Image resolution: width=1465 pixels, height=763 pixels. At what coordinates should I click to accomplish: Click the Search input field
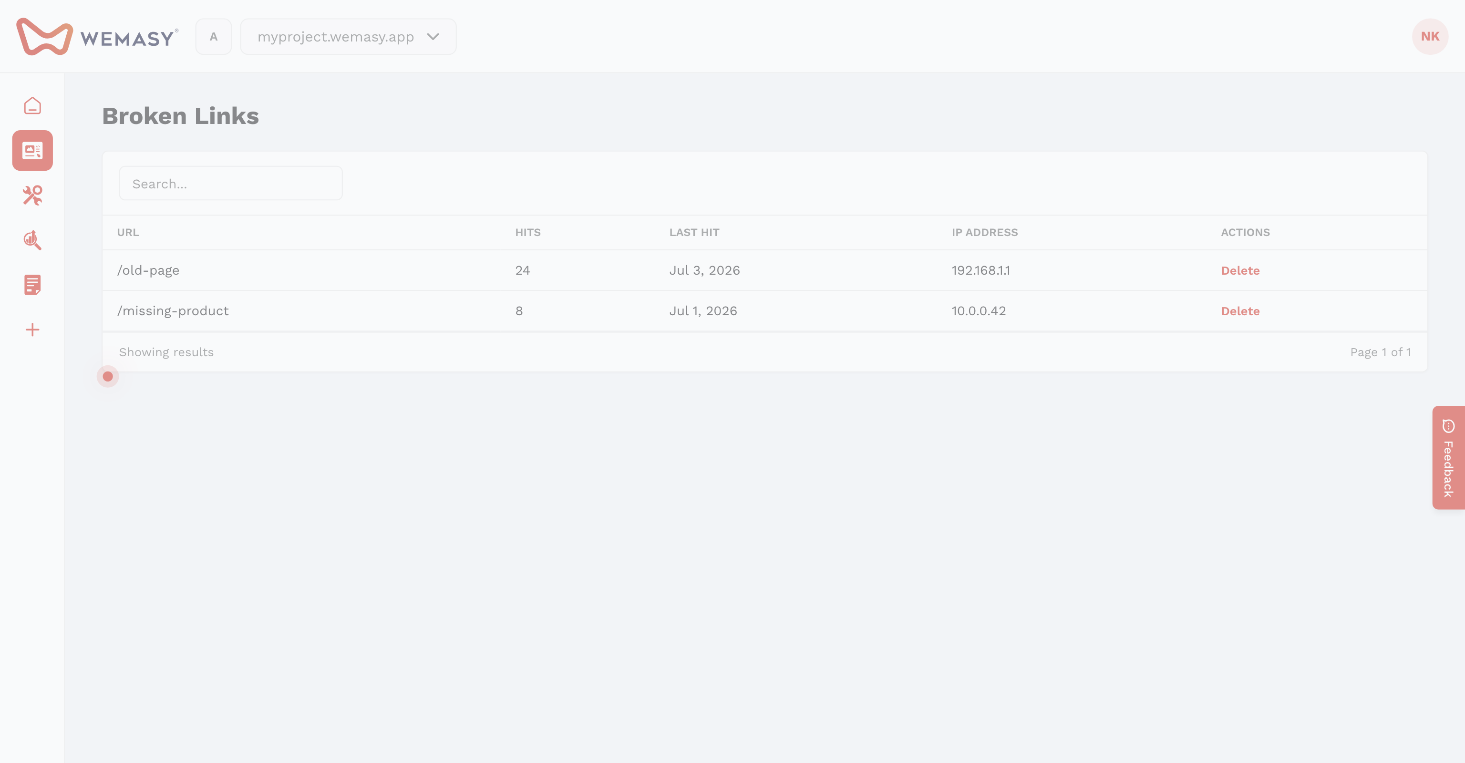pos(231,184)
